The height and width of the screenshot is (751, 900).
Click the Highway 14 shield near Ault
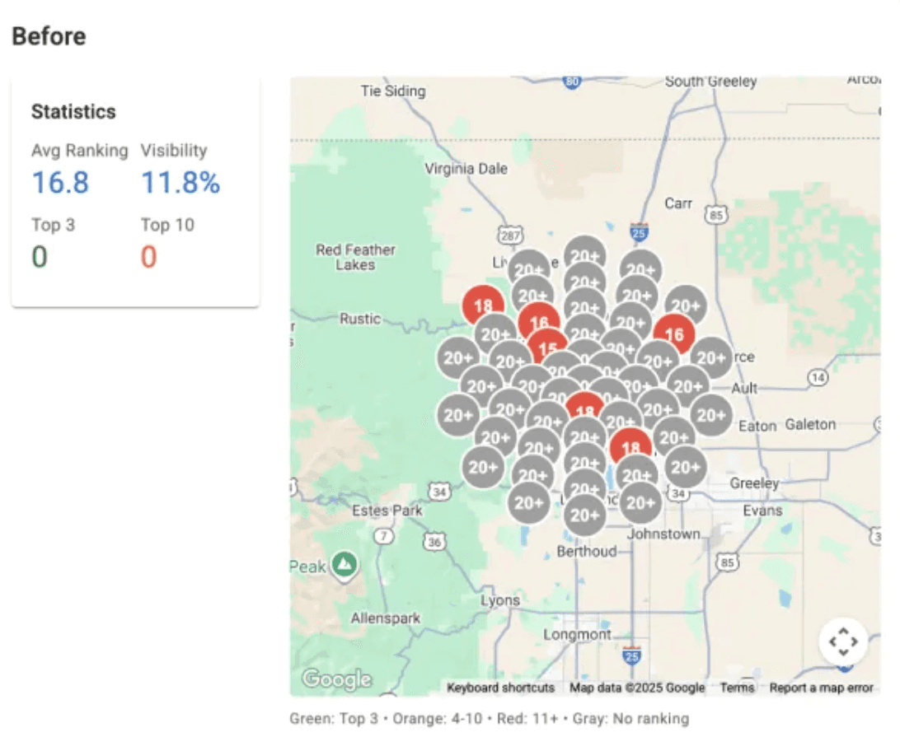(x=818, y=378)
